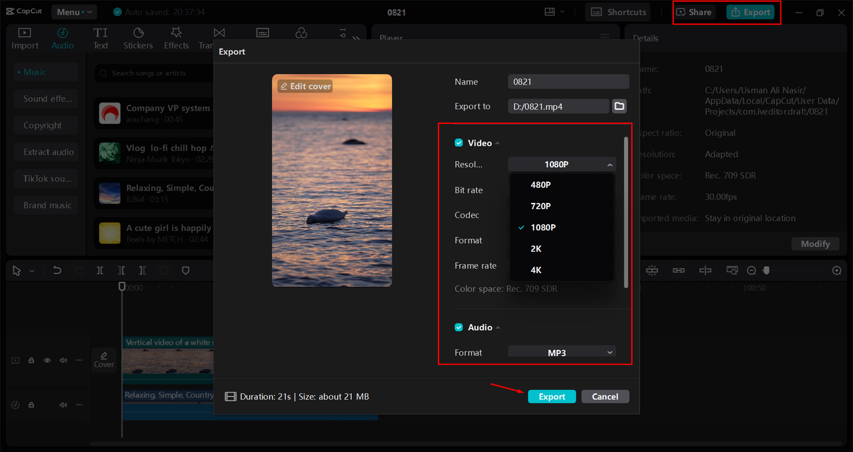Choose 480P resolution

click(x=562, y=185)
